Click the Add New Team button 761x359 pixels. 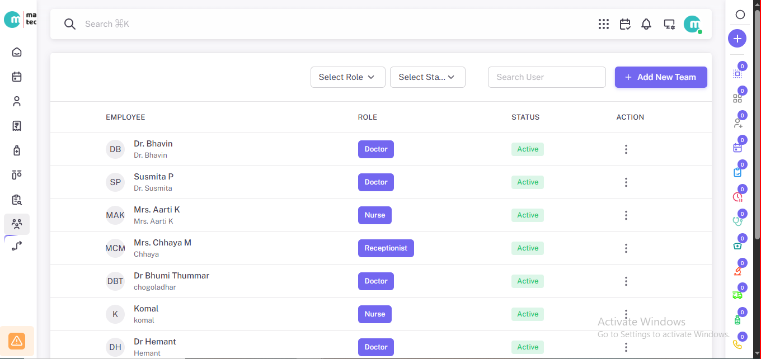click(x=661, y=77)
